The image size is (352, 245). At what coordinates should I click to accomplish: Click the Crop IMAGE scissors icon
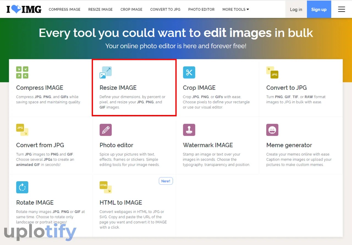click(x=189, y=73)
